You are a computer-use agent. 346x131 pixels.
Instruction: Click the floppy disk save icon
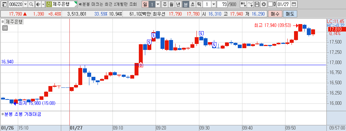257,4
